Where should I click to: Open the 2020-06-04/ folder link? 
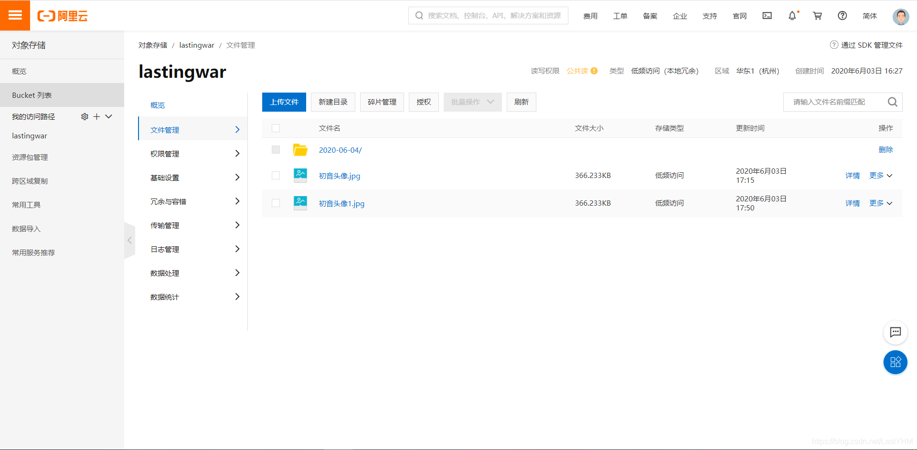pyautogui.click(x=340, y=150)
